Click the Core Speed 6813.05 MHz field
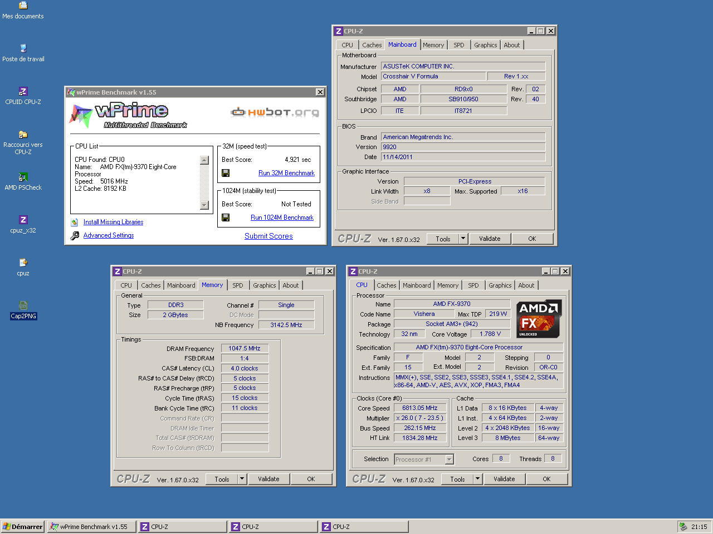The height and width of the screenshot is (534, 713). click(x=420, y=408)
